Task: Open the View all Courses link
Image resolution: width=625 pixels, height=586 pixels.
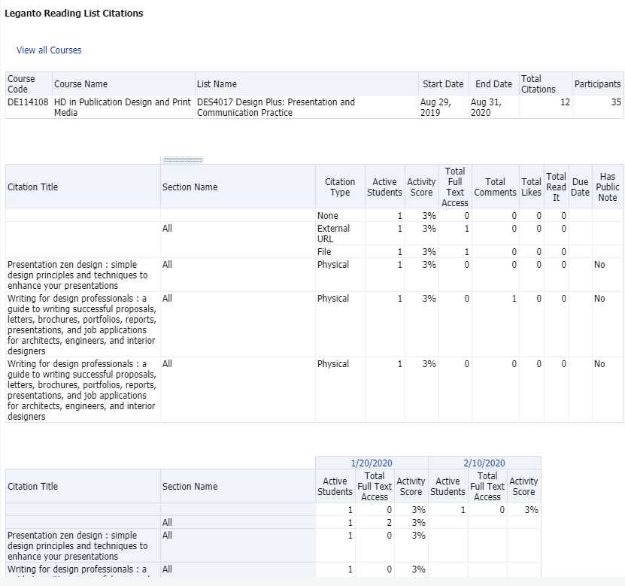Action: pyautogui.click(x=49, y=50)
